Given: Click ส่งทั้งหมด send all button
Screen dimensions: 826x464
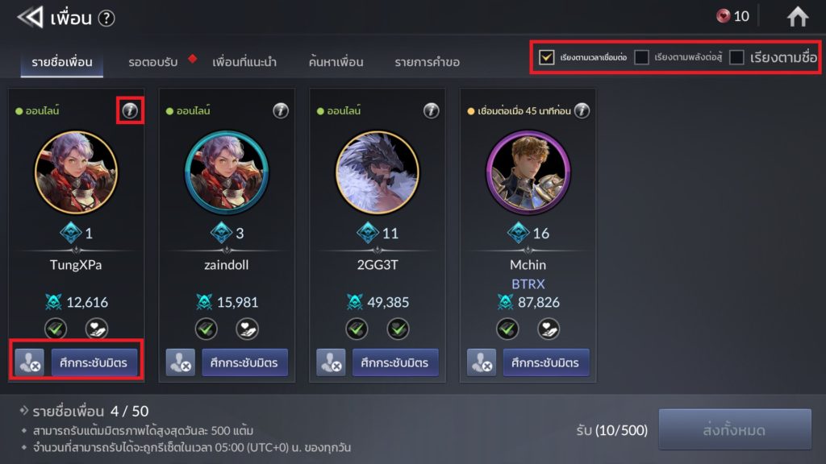Looking at the screenshot, I should point(735,430).
